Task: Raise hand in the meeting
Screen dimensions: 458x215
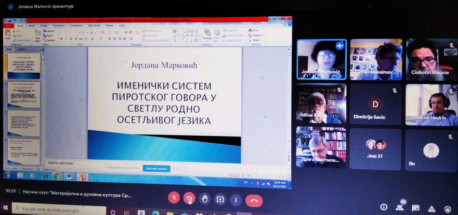Action: (x=205, y=199)
